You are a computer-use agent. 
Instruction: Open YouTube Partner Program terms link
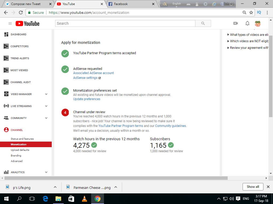point(121,126)
